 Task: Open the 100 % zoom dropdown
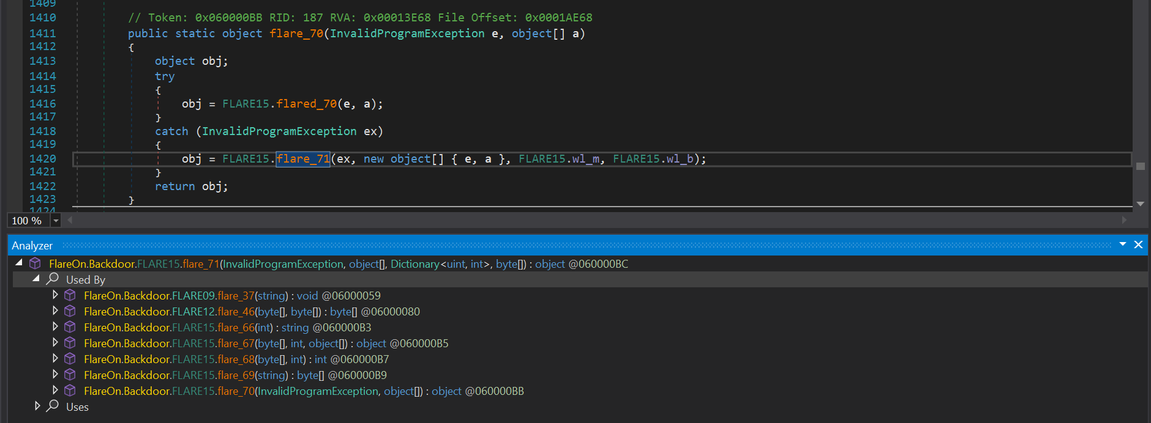[x=56, y=221]
